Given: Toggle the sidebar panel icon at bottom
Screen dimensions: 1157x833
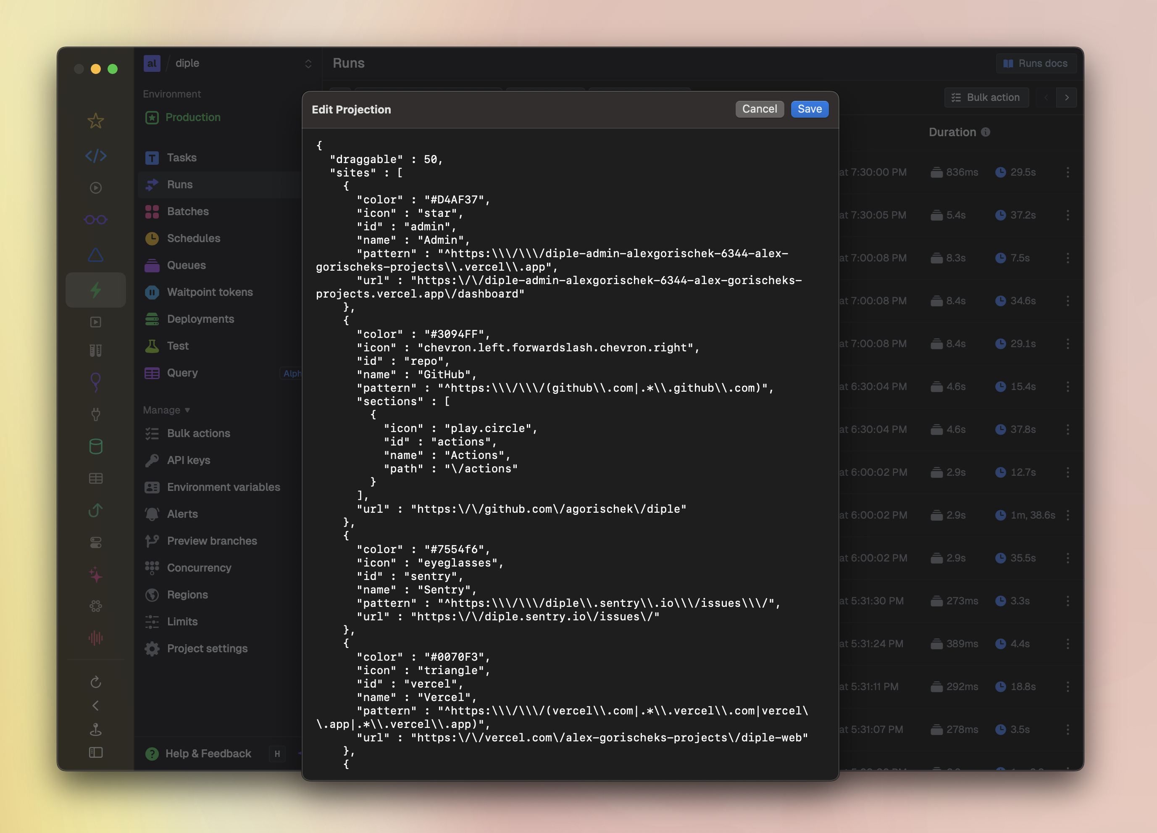Looking at the screenshot, I should [95, 752].
